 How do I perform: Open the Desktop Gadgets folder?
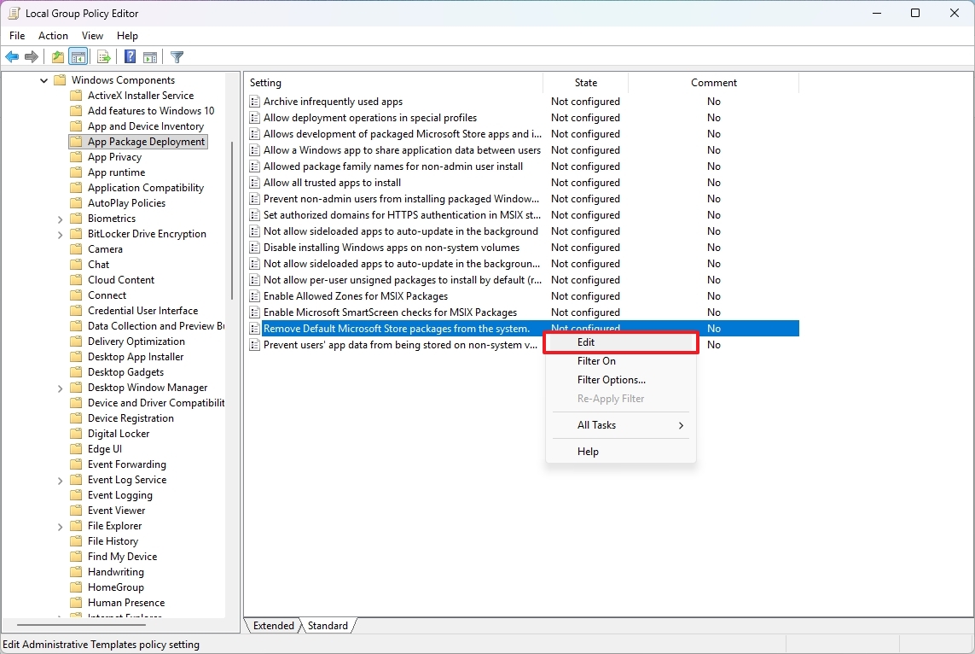[119, 371]
